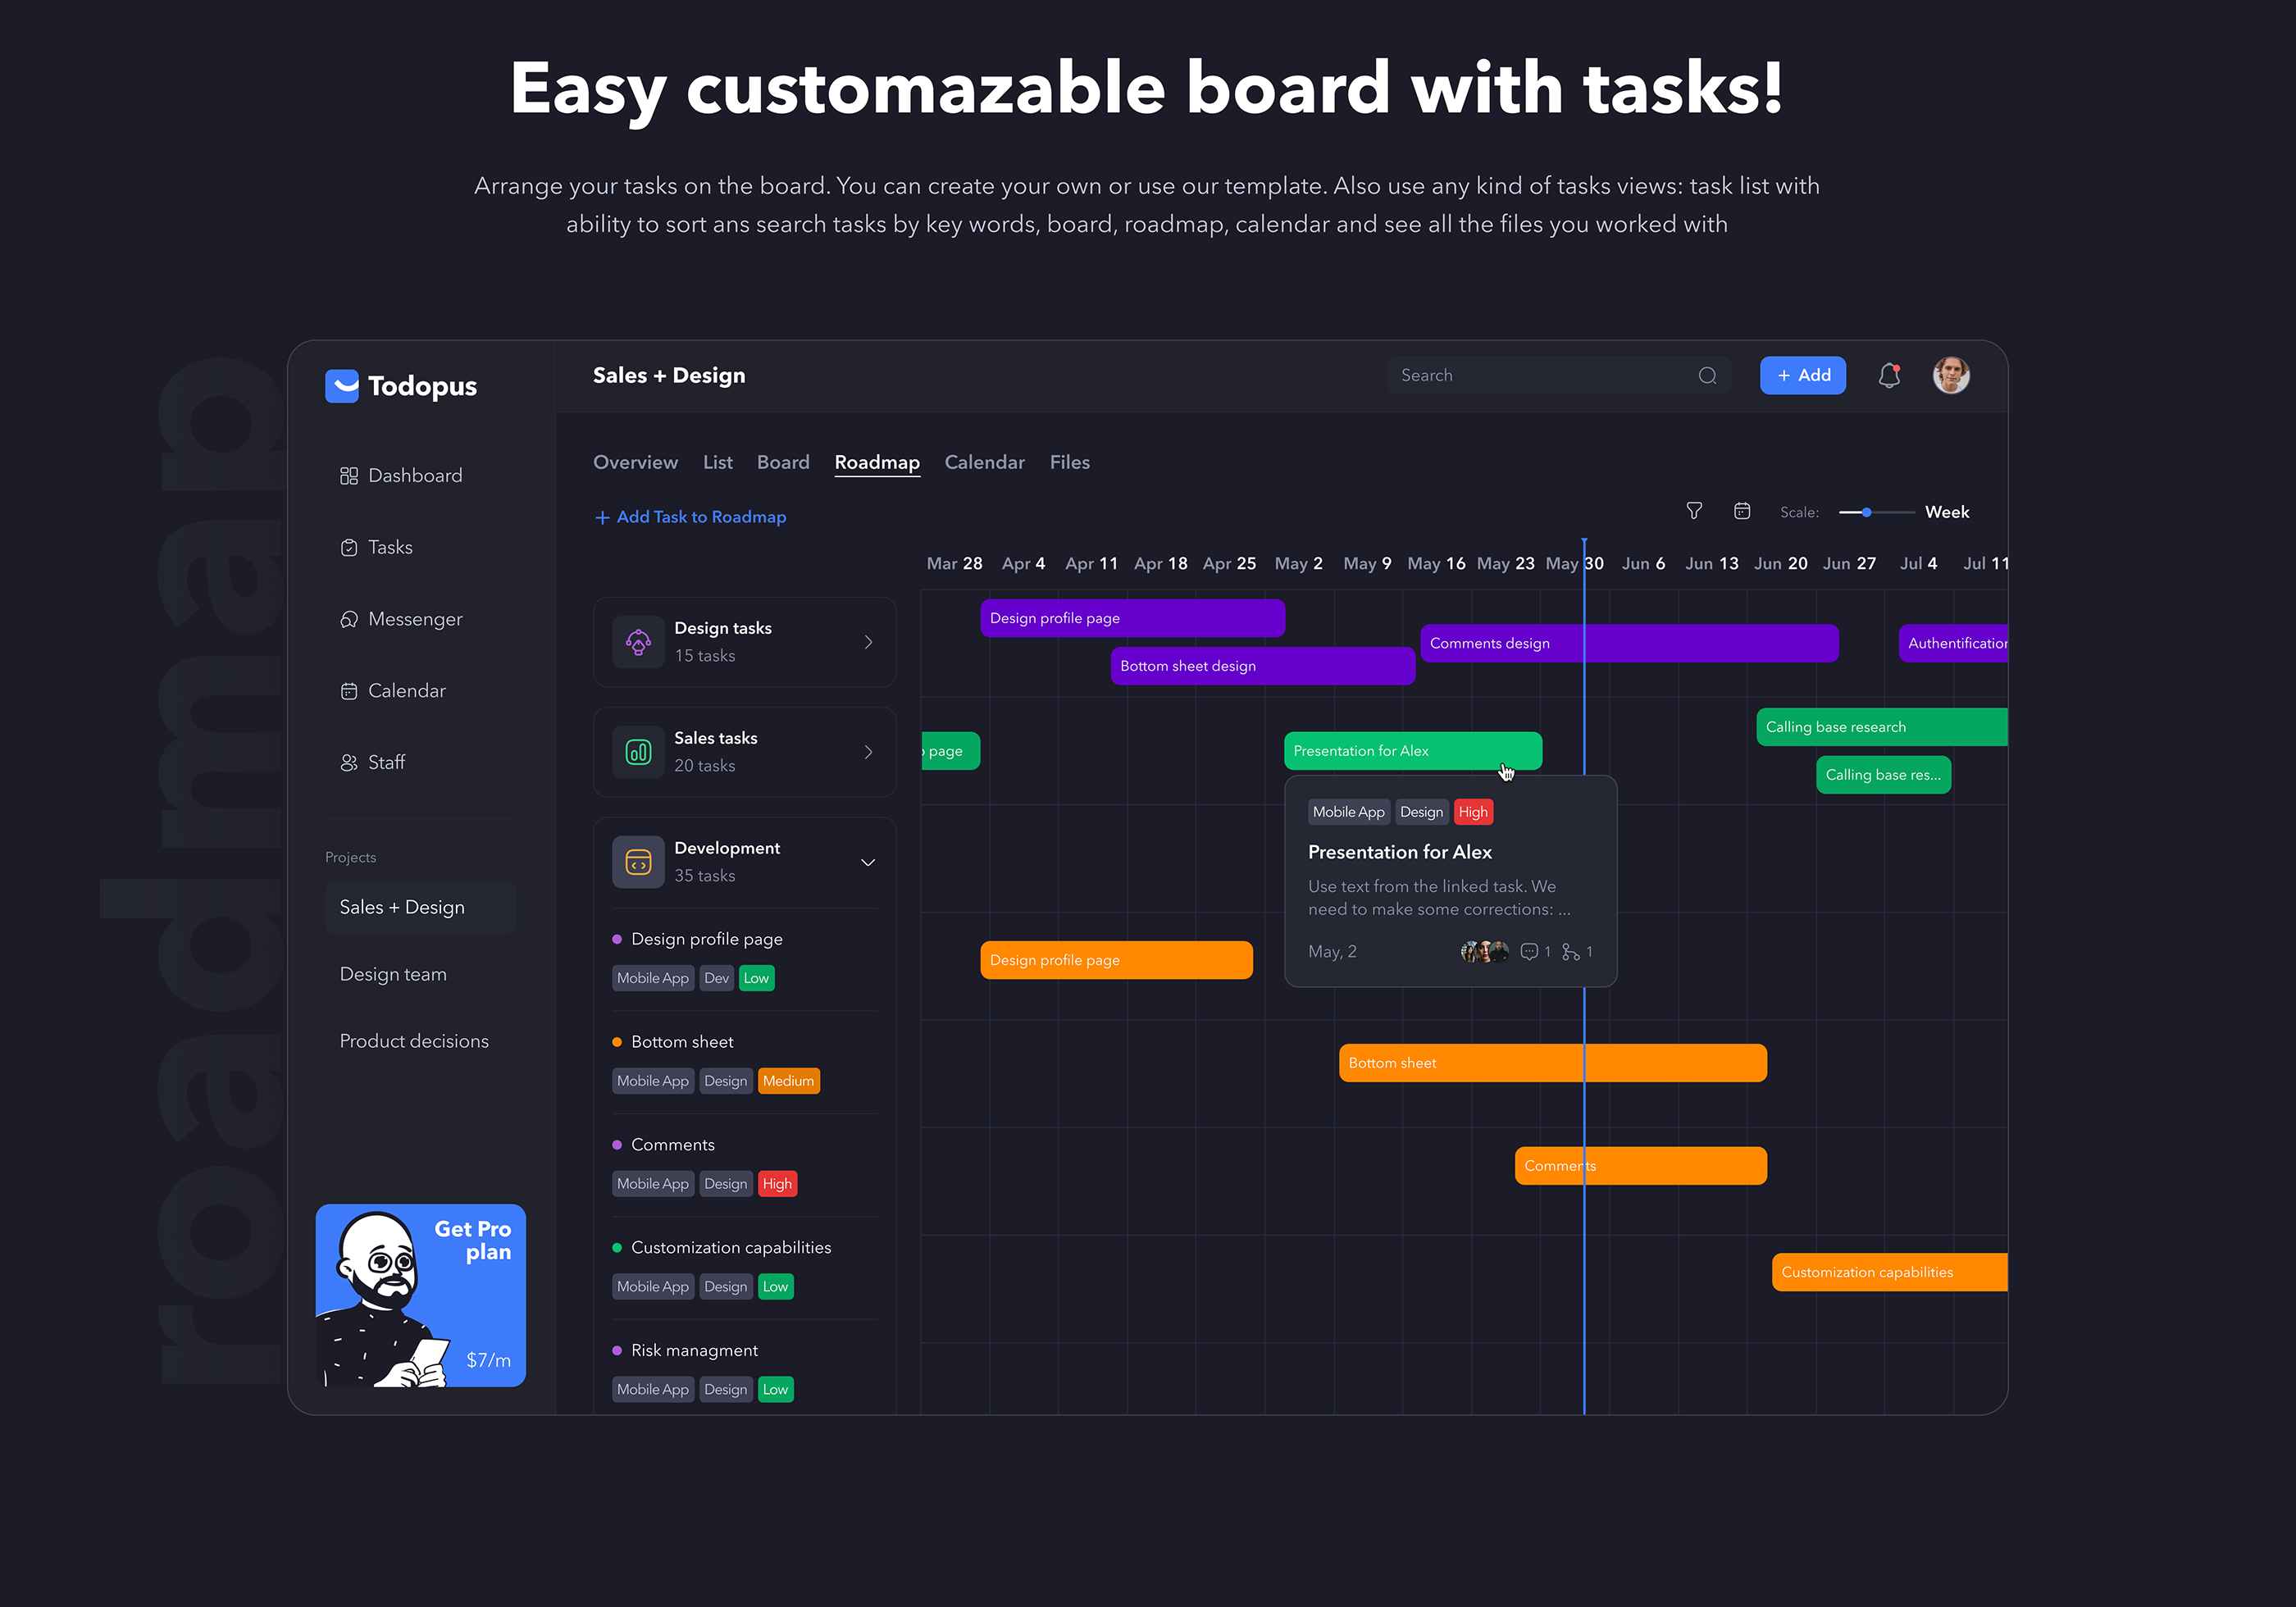Click into the Search field
This screenshot has height=1607, width=2296.
[x=1540, y=376]
